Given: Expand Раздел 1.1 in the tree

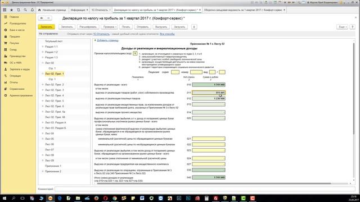Looking at the screenshot, I should [43, 47].
